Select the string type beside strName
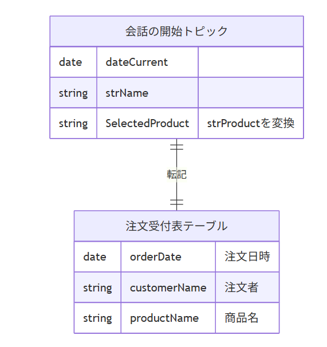Screen dimensions: 327x347 click(73, 93)
